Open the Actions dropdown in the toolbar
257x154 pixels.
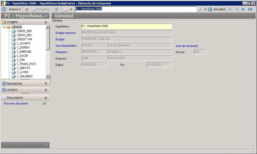coord(15,9)
